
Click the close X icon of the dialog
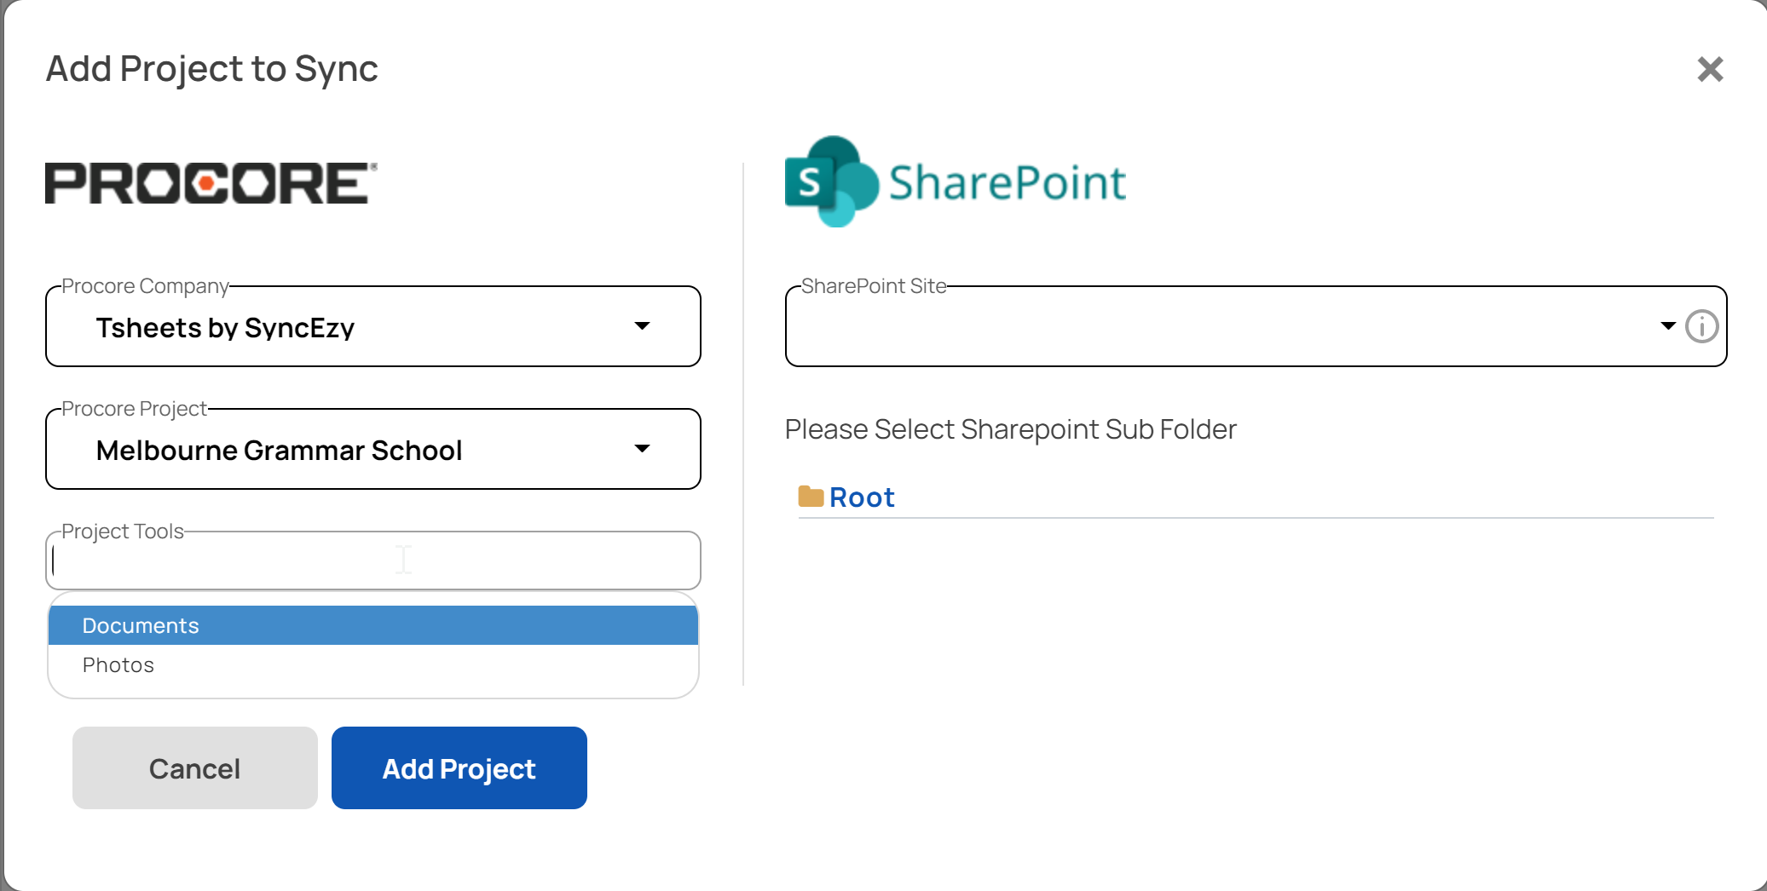tap(1709, 69)
